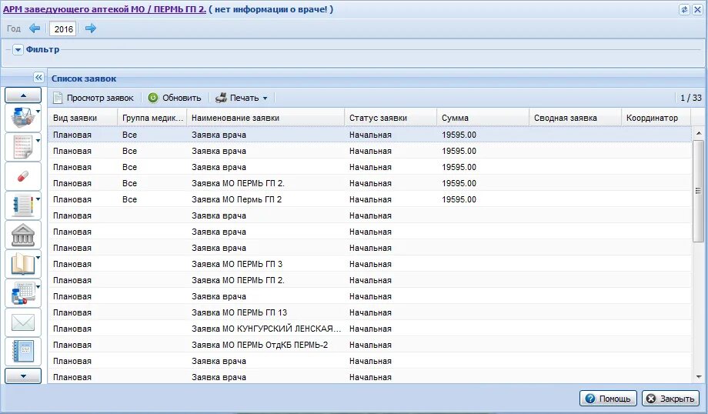Open the Печать dropdown menu
The height and width of the screenshot is (414, 708).
(x=242, y=98)
